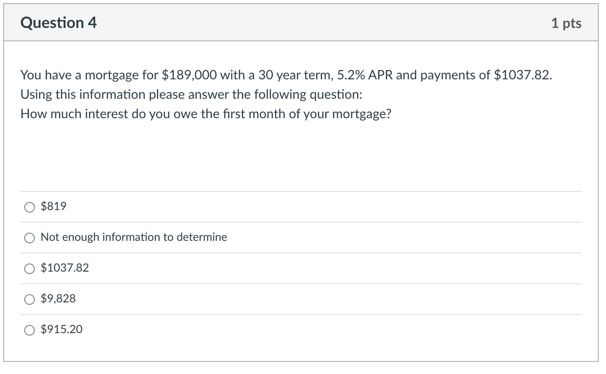Click the 1 pts label

pyautogui.click(x=567, y=23)
